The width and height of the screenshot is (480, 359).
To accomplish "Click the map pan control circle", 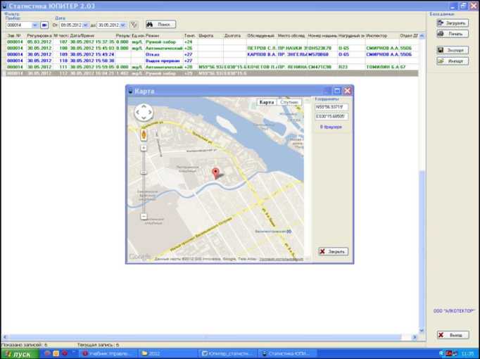I will [144, 113].
